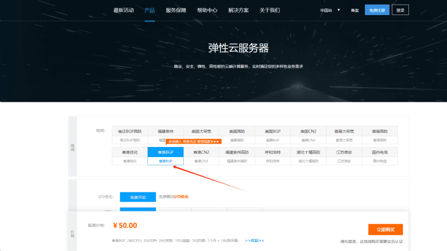The height and width of the screenshot is (251, 447).
Task: Choose the 香港CN2 region option
Action: [201, 156]
